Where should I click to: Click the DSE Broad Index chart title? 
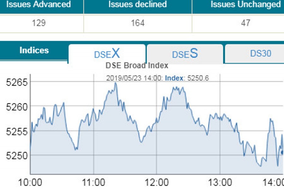[x=137, y=66]
